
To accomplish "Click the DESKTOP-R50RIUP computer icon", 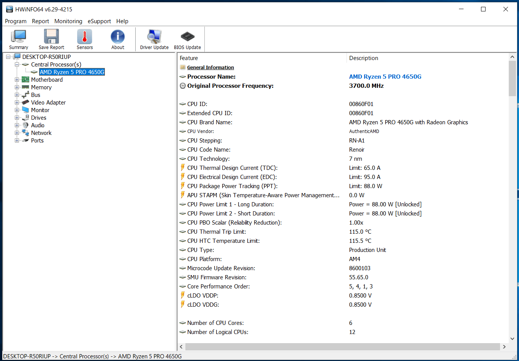I will tap(17, 57).
